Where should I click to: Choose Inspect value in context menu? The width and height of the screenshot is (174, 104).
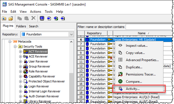[x=139, y=46]
